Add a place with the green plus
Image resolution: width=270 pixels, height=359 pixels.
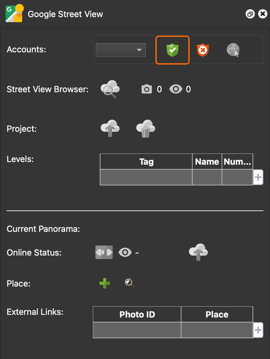click(x=105, y=283)
